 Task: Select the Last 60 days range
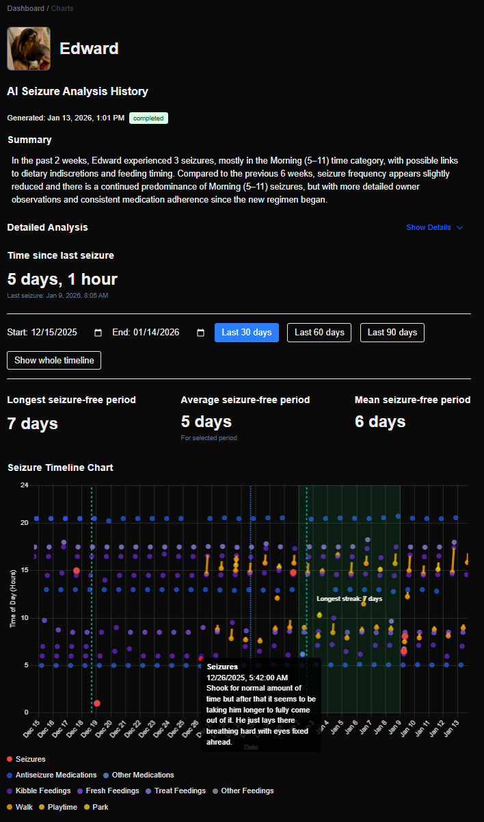(319, 333)
